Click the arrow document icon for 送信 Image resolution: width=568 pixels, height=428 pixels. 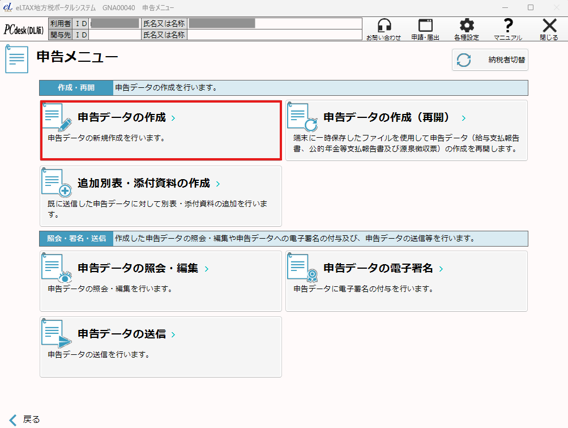point(57,334)
